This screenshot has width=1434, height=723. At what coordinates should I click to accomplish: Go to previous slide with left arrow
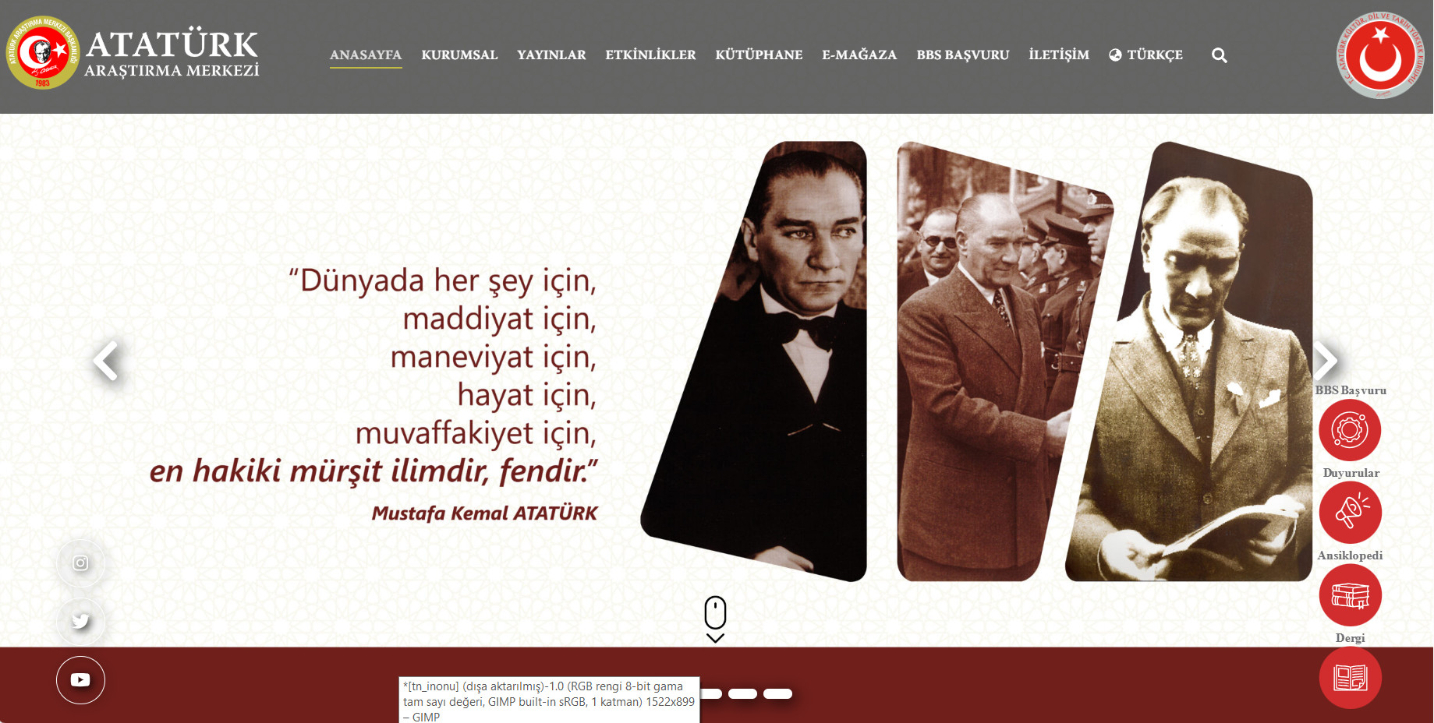coord(106,361)
